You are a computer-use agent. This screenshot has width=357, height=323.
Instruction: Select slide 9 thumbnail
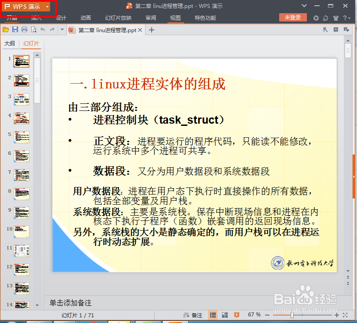[x=22, y=213]
